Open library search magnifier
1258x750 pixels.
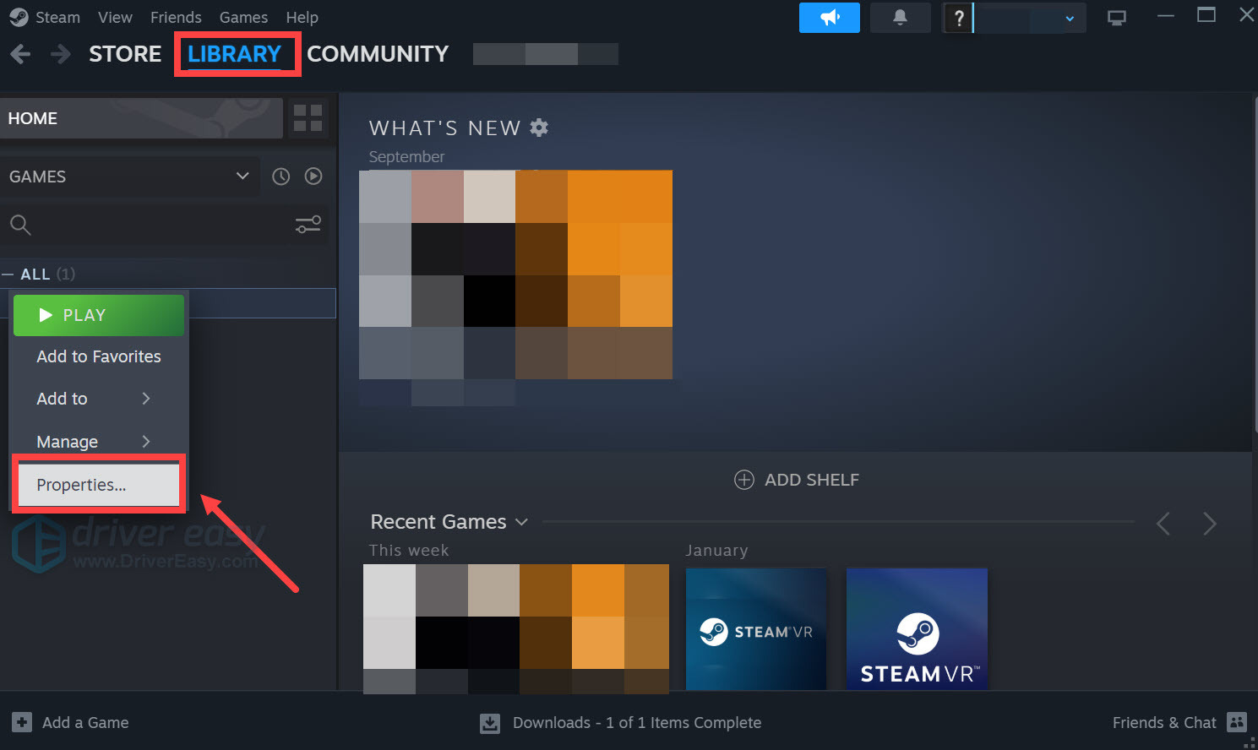click(x=20, y=225)
